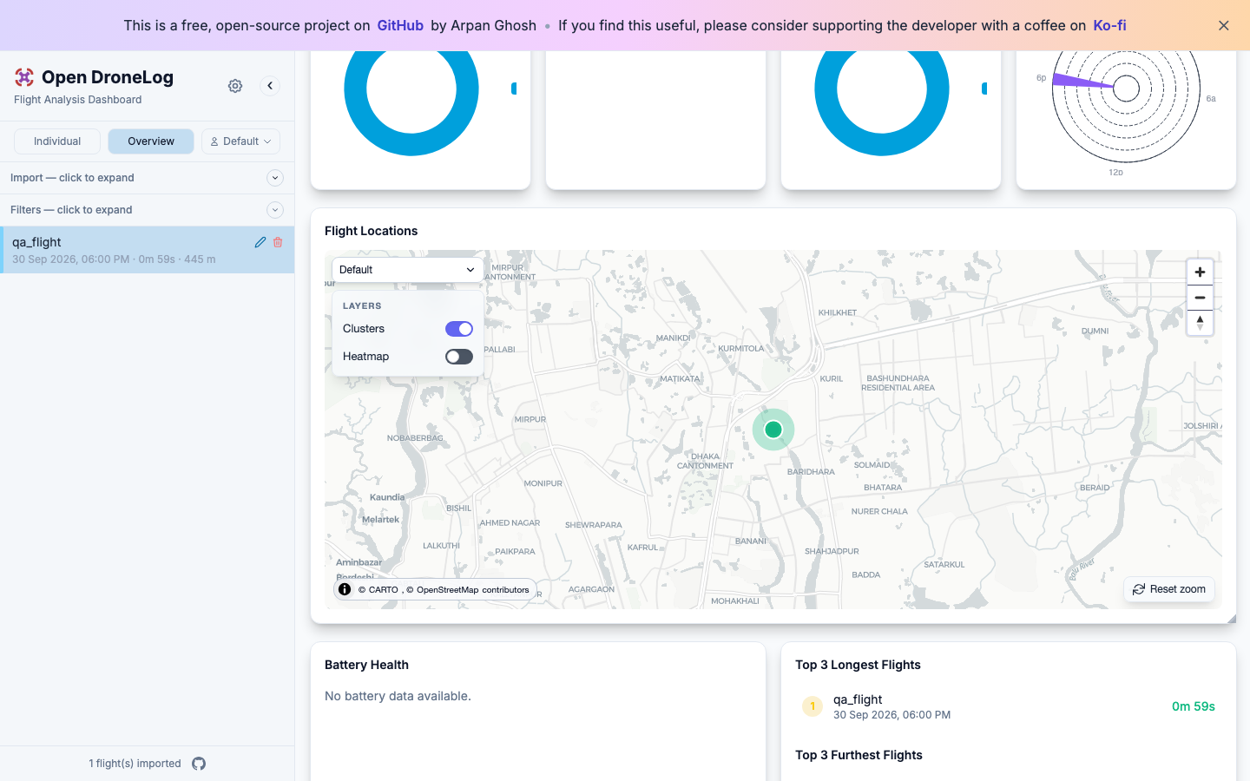
Task: Click the rank 1 badge beside qa_flight
Action: pyautogui.click(x=812, y=706)
